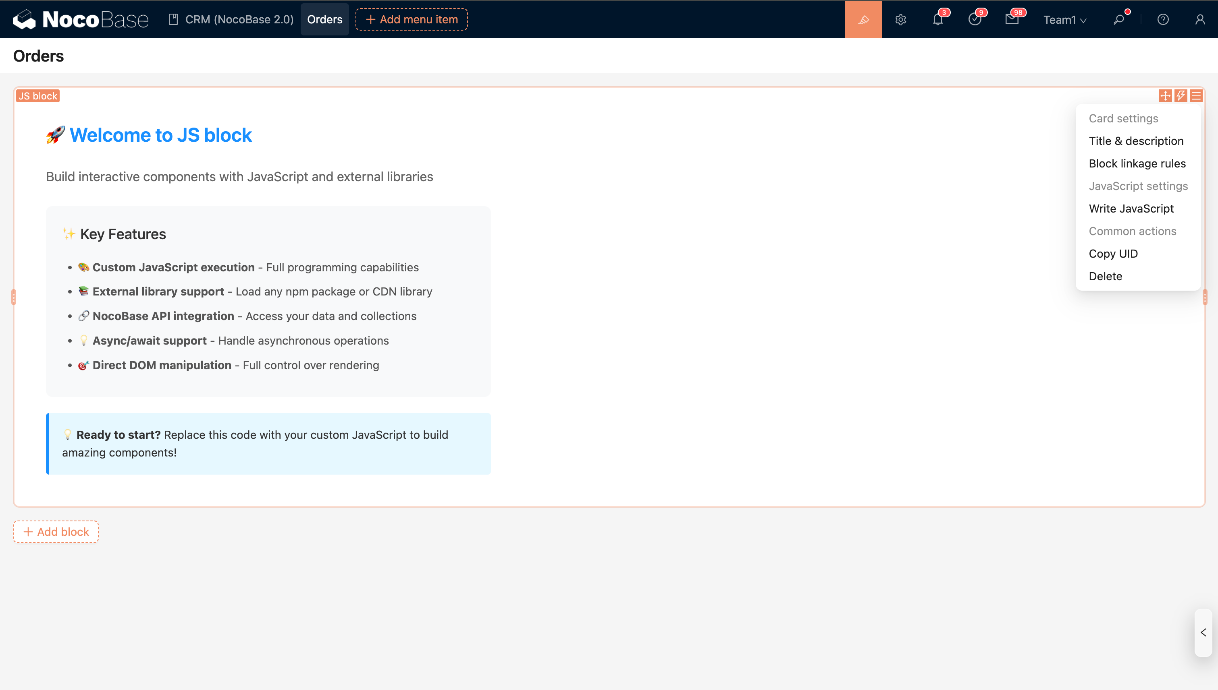Open the user profile icon
Screen dimensions: 1218x690
1199,19
